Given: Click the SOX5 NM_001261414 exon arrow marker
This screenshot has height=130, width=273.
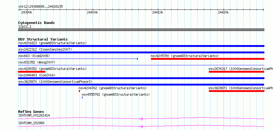Looking at the screenshot, I should point(141,119).
